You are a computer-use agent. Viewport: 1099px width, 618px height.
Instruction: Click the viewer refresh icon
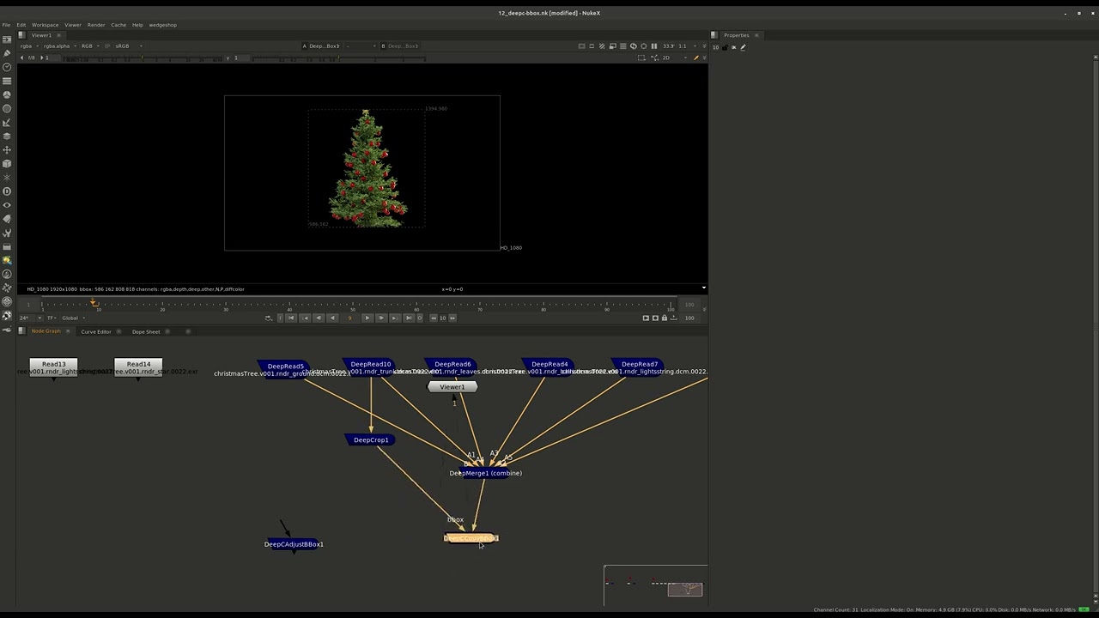click(634, 45)
